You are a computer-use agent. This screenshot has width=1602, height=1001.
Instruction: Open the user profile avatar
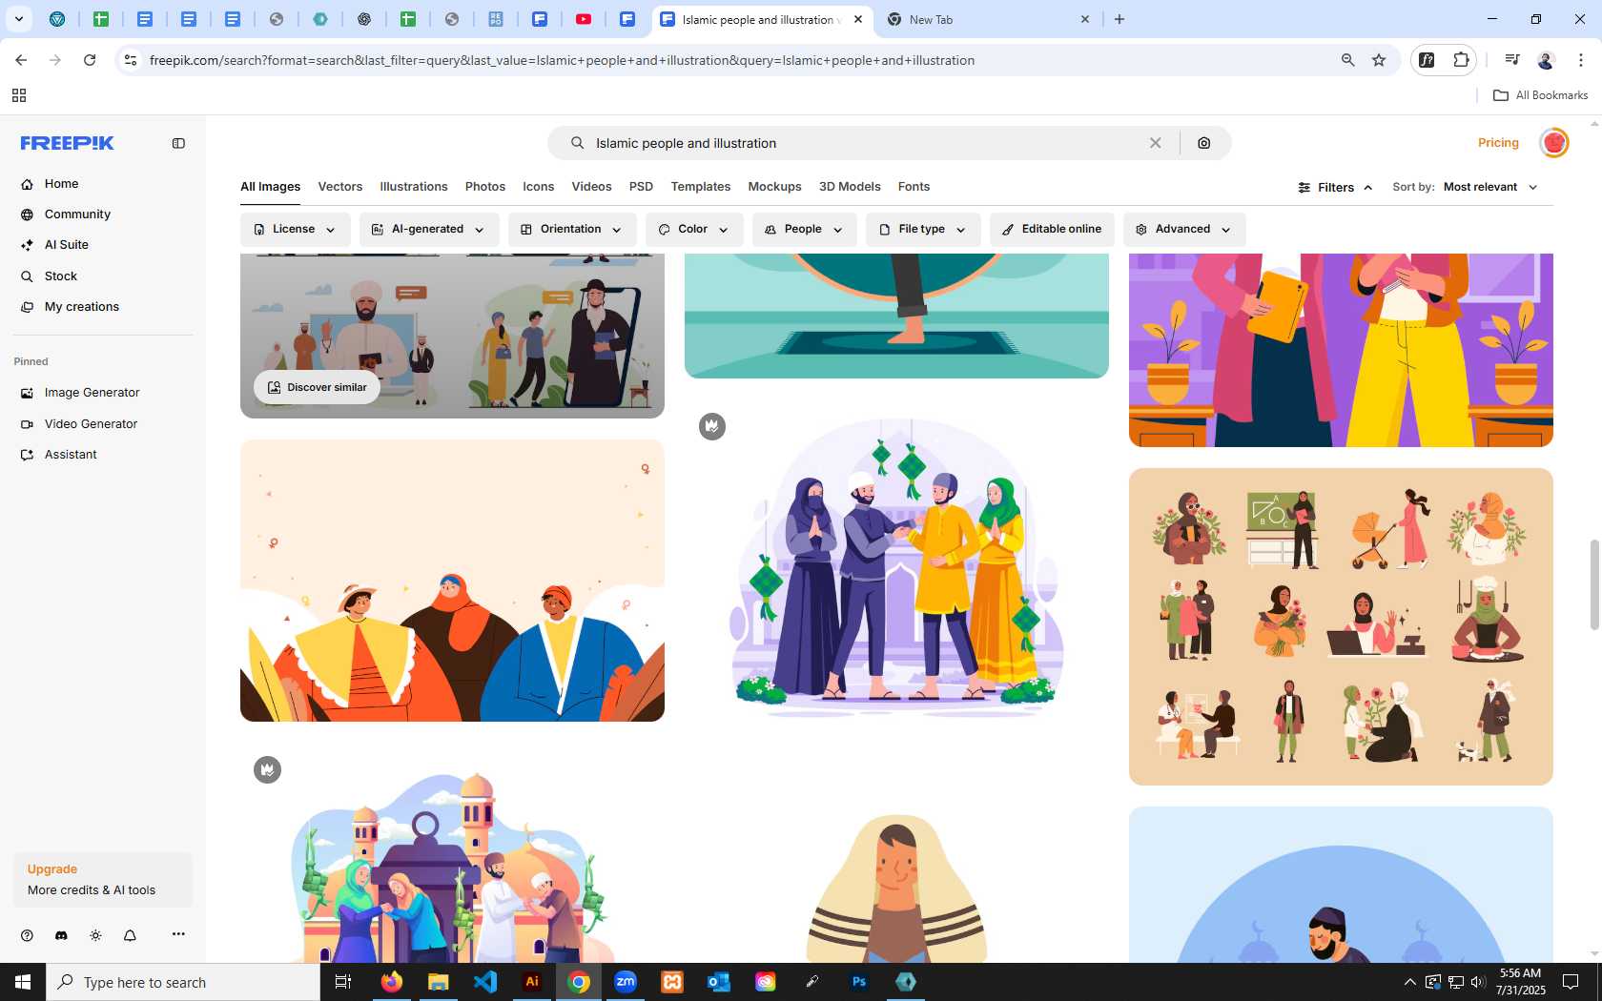tap(1554, 143)
